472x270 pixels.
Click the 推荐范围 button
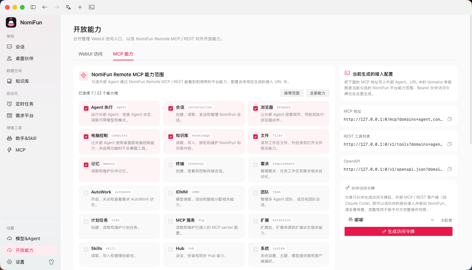292,93
